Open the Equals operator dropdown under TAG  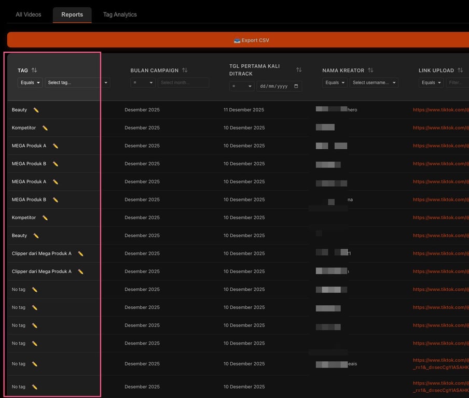(30, 82)
